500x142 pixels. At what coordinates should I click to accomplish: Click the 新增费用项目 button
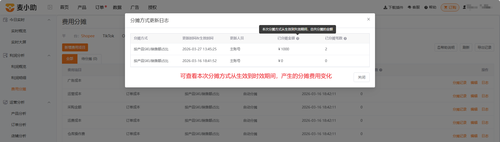(x=75, y=47)
